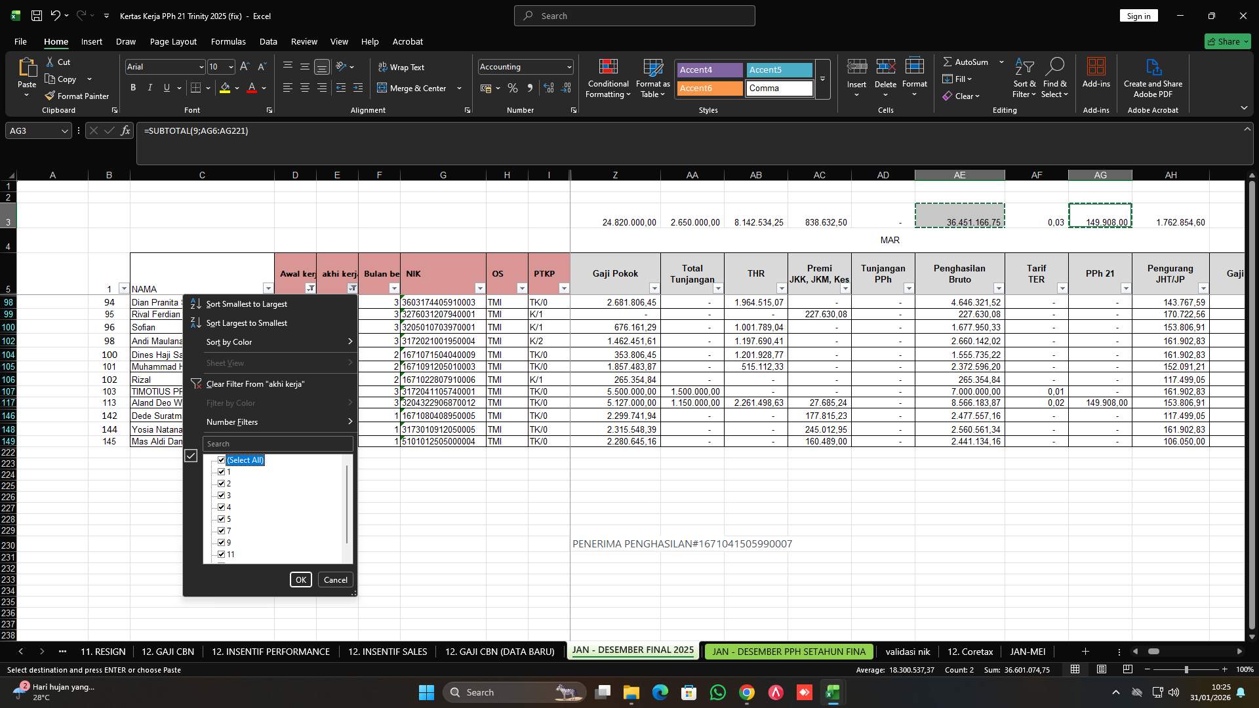
Task: Open Conditional Formatting options
Action: point(608,79)
